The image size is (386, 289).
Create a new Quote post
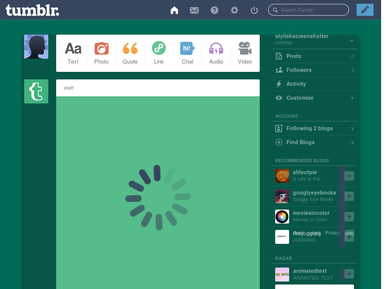[130, 53]
